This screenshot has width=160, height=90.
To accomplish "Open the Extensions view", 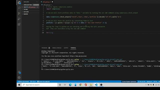I will 19,24.
